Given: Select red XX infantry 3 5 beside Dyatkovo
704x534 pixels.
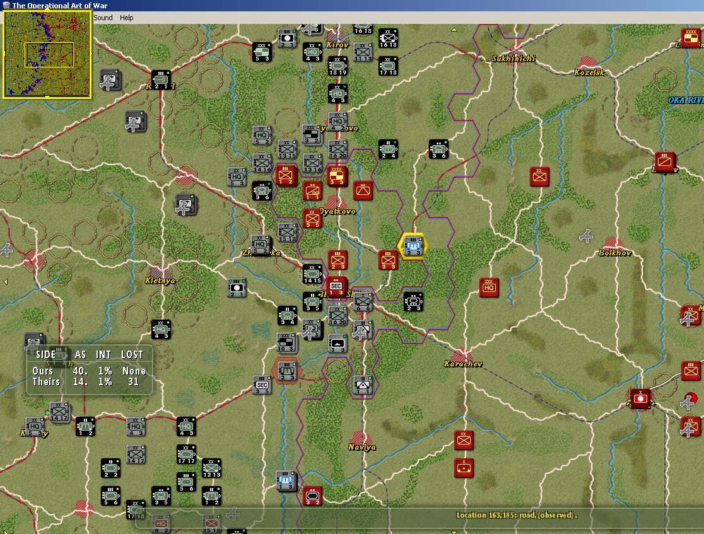Looking at the screenshot, I should [312, 219].
